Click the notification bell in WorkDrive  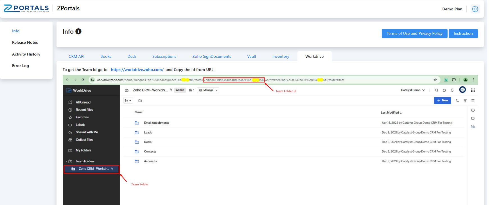click(452, 90)
